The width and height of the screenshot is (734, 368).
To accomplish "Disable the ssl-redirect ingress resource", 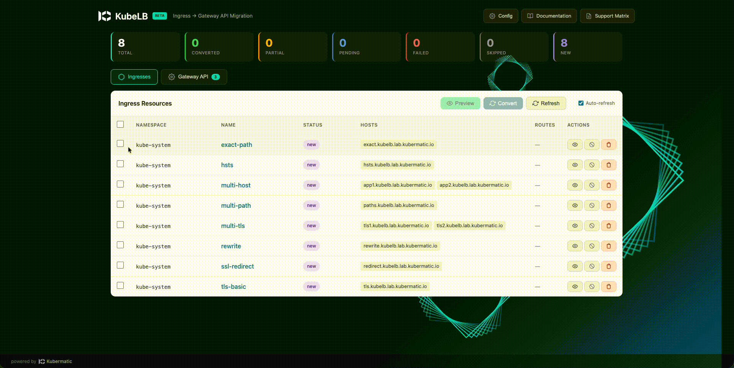I will coord(591,266).
